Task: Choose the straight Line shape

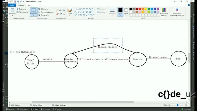Action: [76, 9]
